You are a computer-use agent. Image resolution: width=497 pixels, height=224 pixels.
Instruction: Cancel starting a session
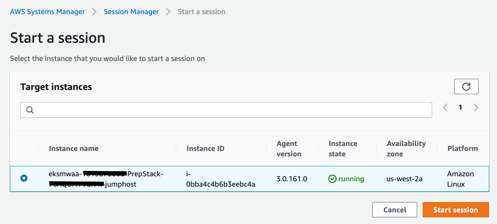pyautogui.click(x=394, y=210)
